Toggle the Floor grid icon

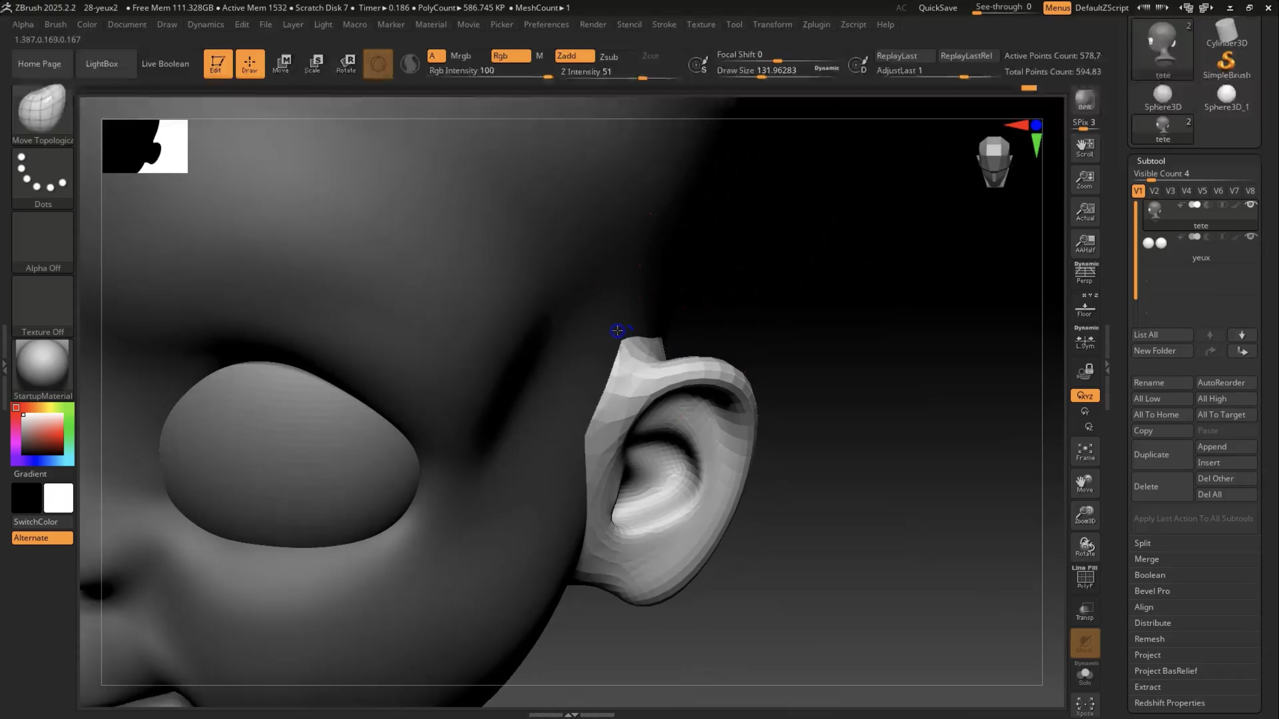click(1084, 308)
